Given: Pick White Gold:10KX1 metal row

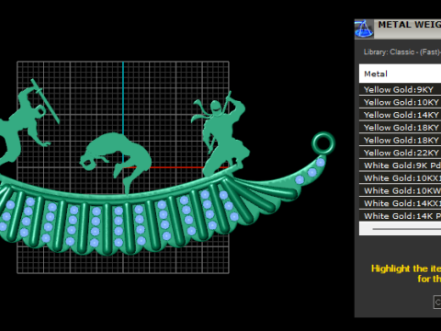Looking at the screenshot, I should click(x=400, y=177).
